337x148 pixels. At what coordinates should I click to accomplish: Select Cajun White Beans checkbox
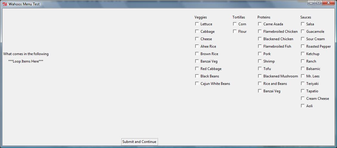[197, 83]
